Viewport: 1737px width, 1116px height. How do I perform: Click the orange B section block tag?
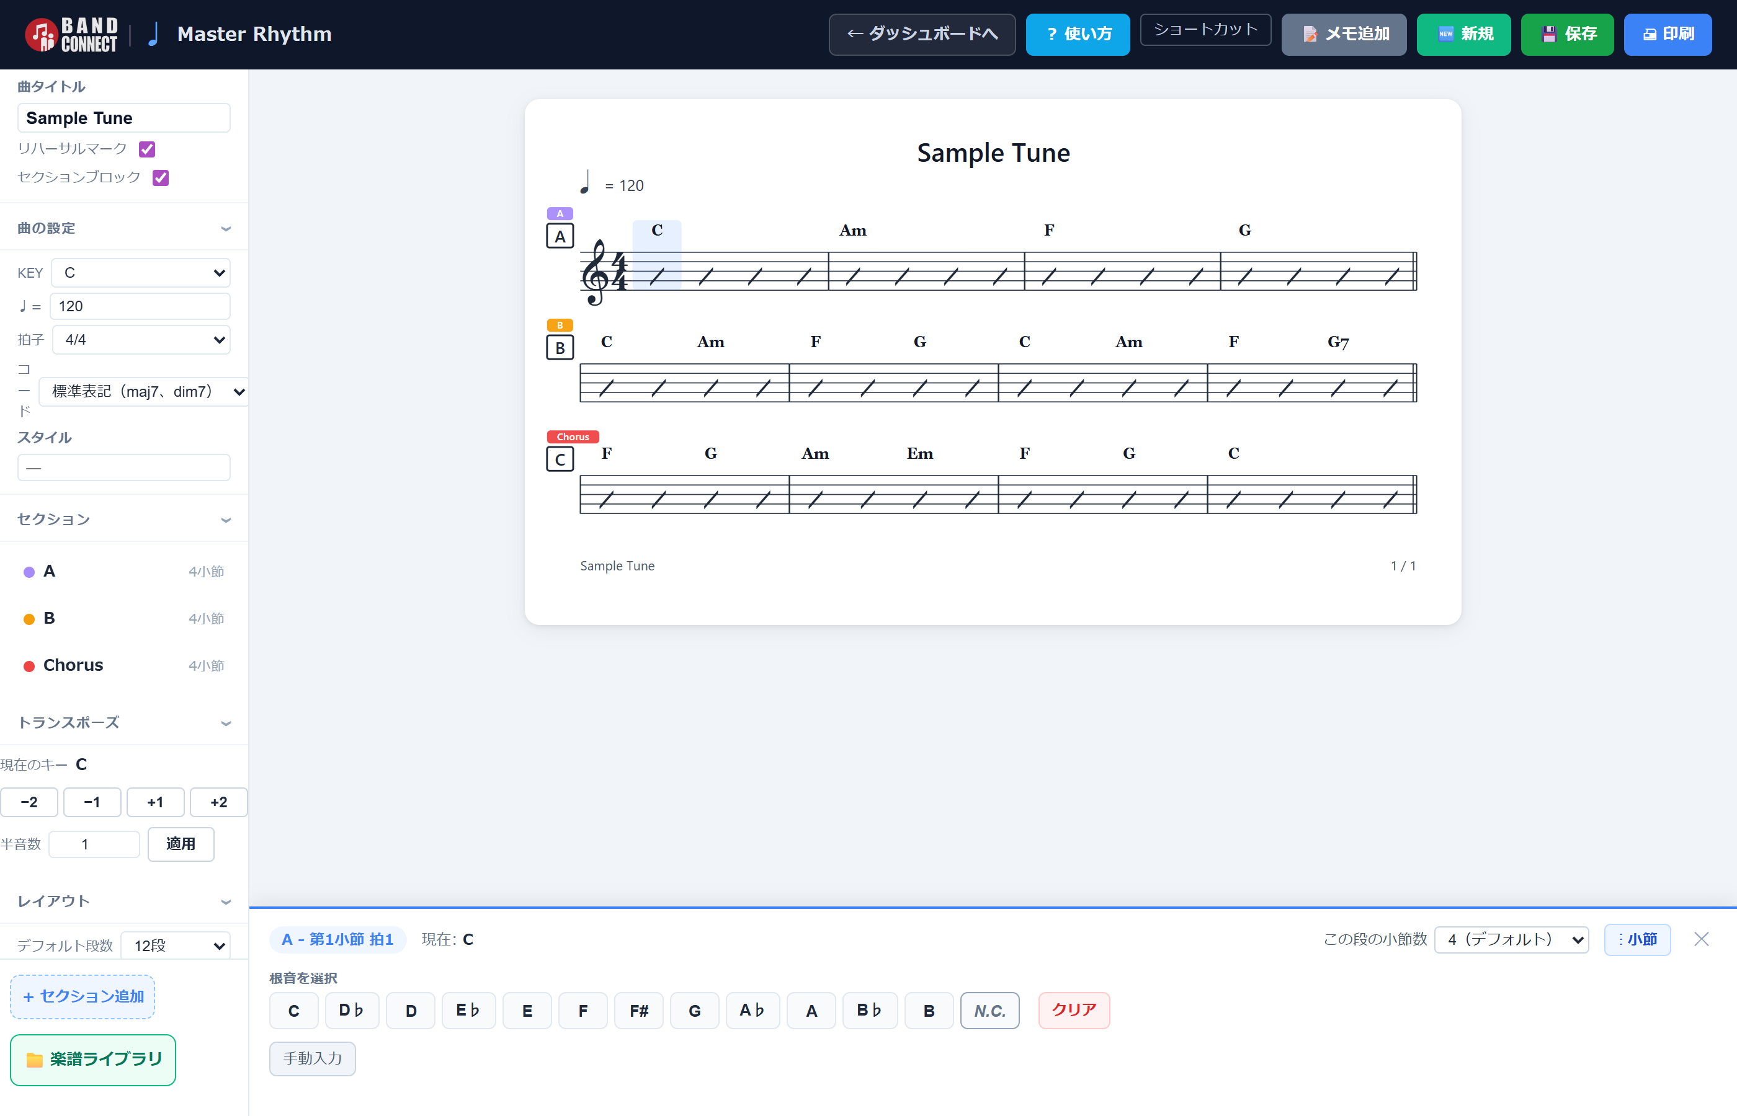tap(560, 325)
